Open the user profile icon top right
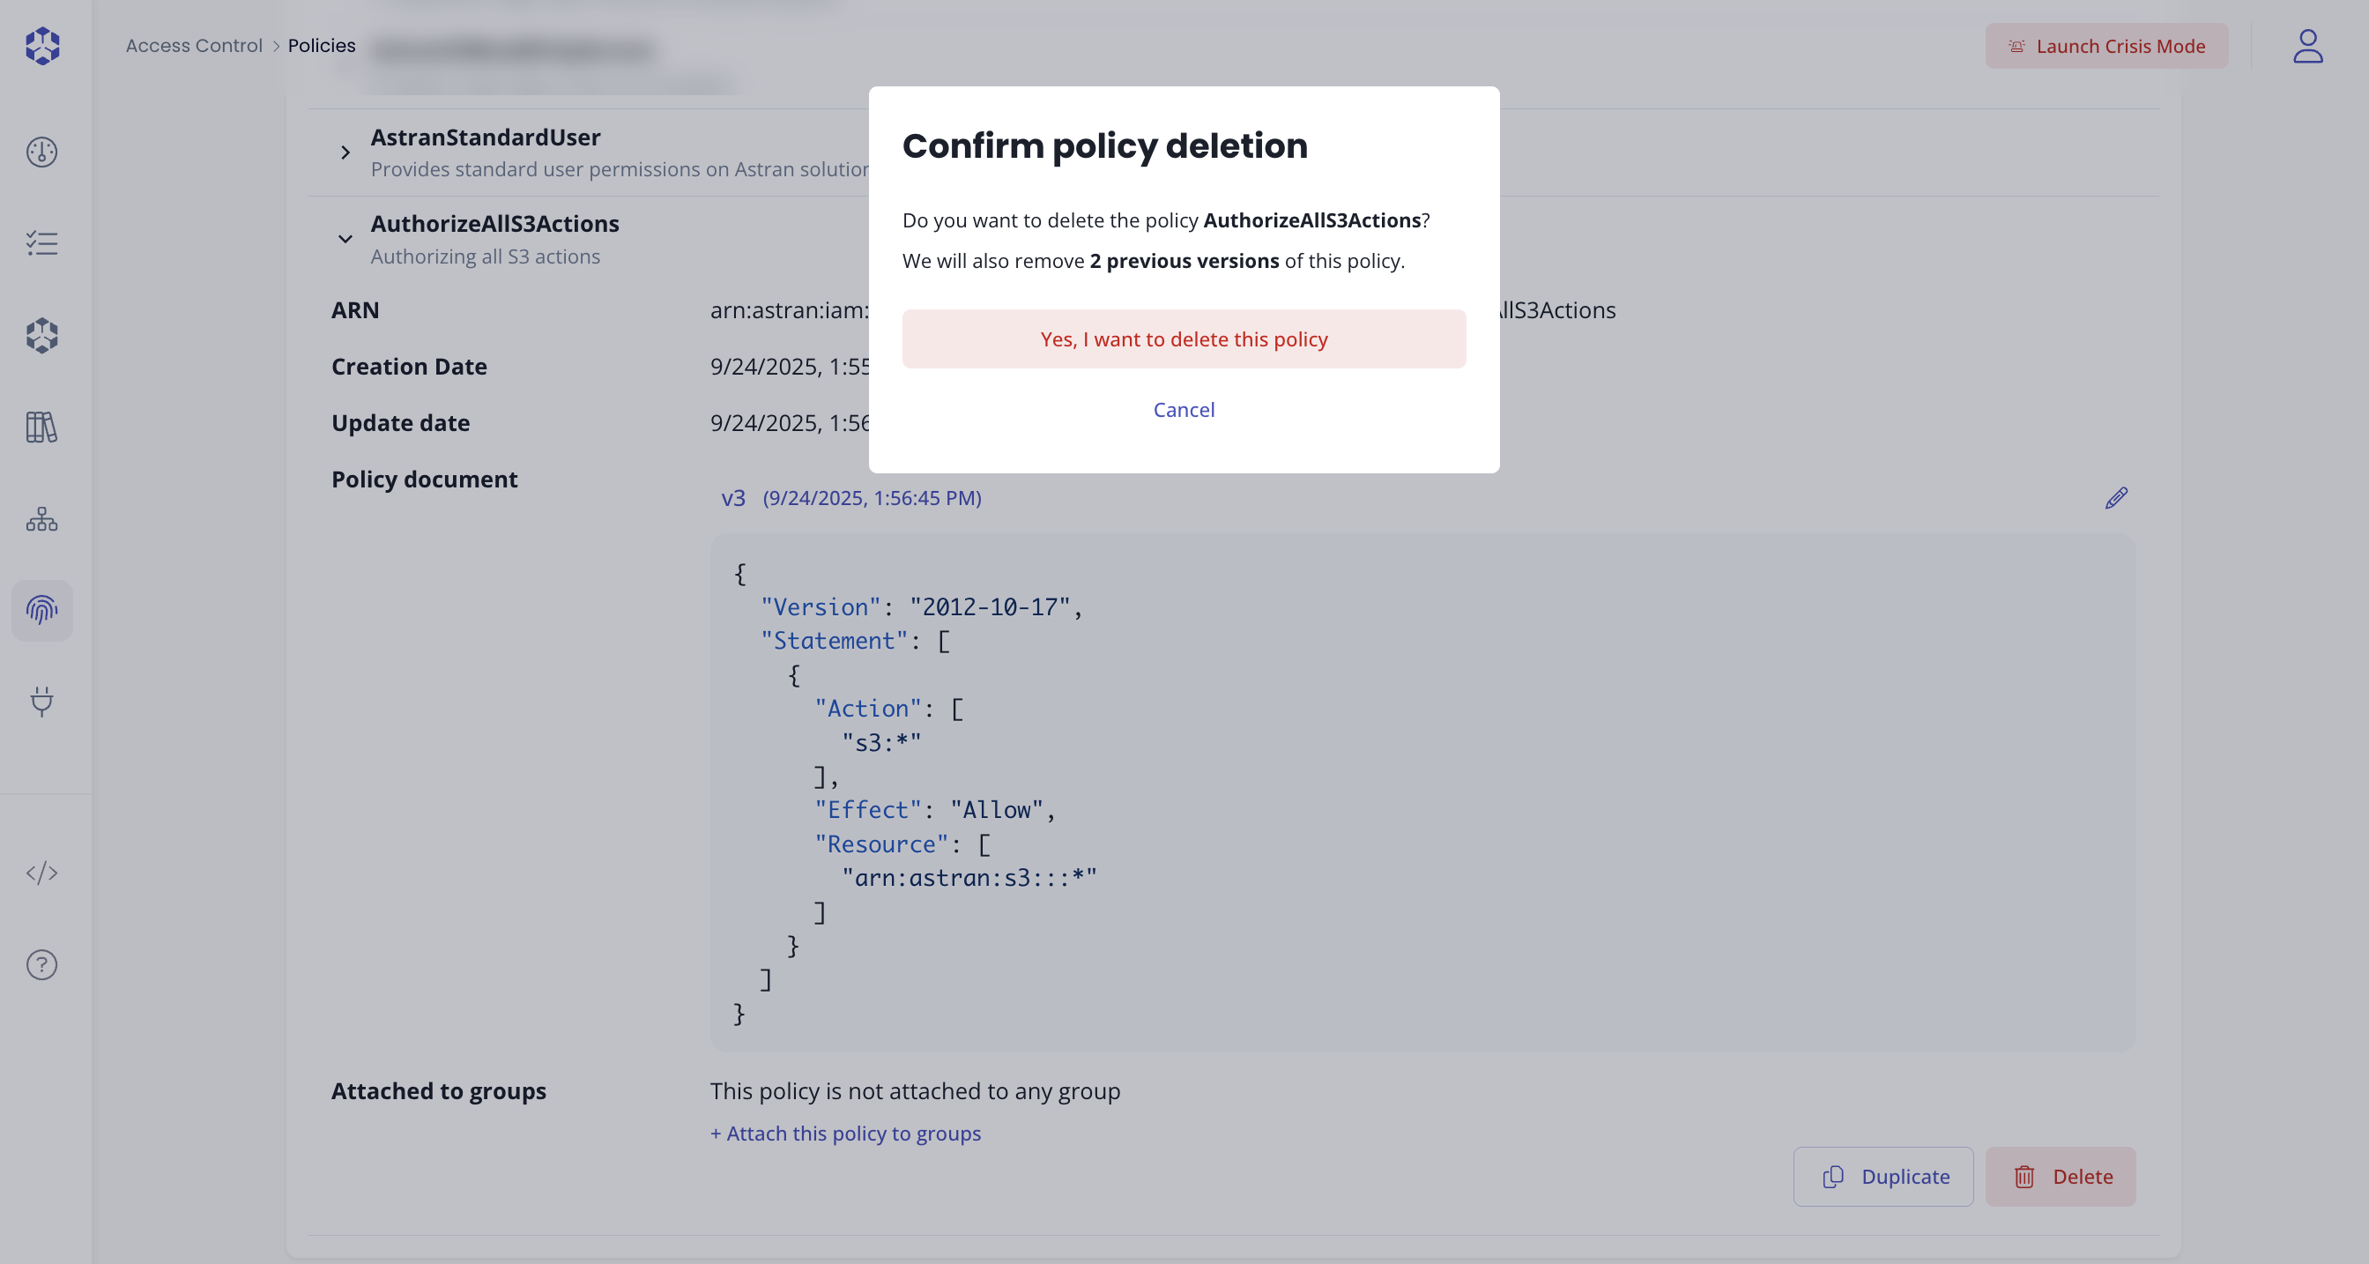The height and width of the screenshot is (1264, 2369). pos(2307,46)
